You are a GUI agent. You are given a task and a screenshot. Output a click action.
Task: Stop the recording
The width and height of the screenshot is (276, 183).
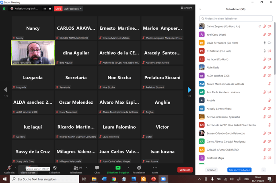[x=50, y=8]
